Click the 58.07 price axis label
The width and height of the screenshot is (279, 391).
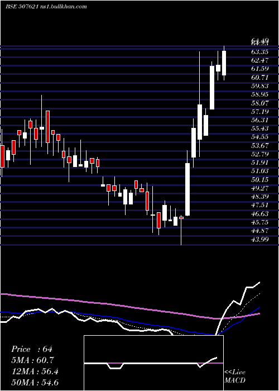coord(259,103)
